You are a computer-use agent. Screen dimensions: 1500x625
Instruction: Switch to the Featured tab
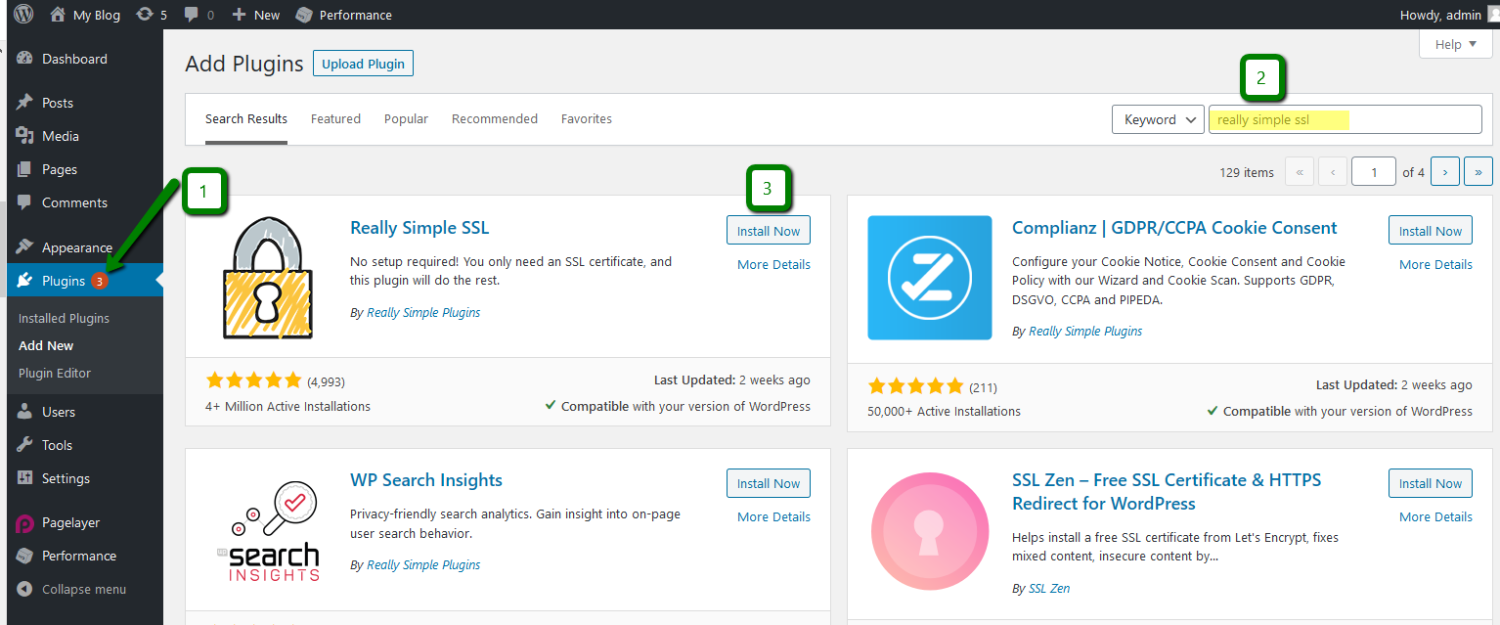[x=335, y=119]
